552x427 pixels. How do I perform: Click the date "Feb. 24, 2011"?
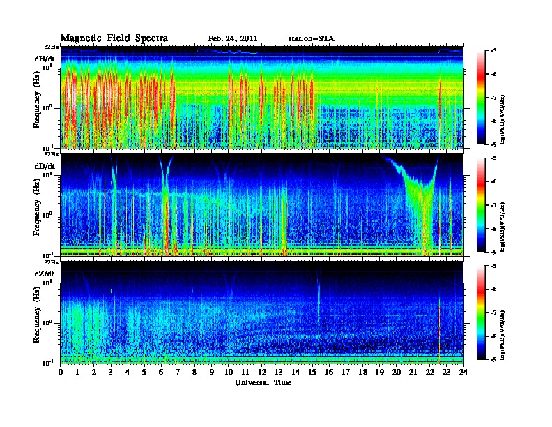point(233,39)
